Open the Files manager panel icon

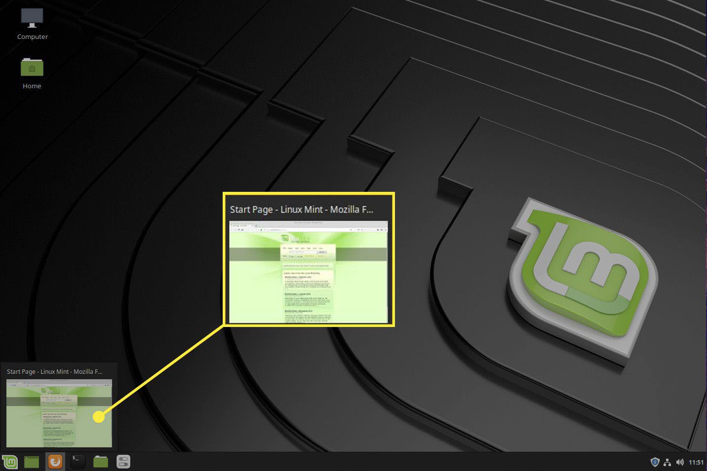[x=101, y=462]
